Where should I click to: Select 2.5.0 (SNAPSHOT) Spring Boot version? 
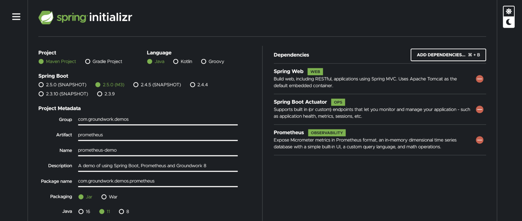pos(62,85)
